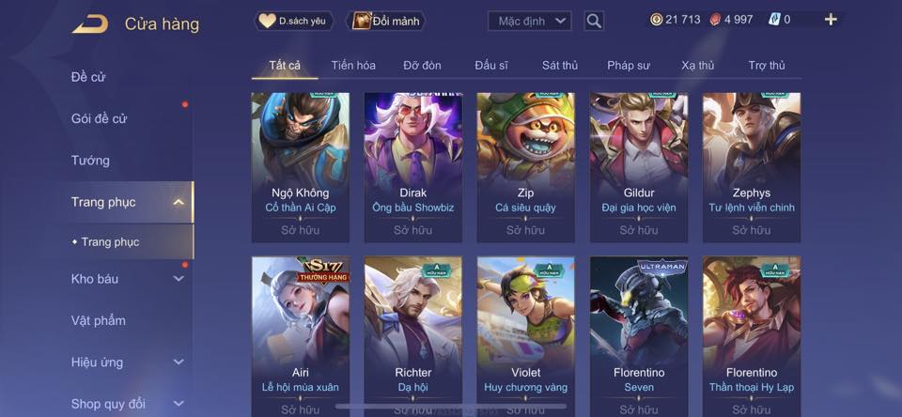Tap the plus icon to add currency
This screenshot has width=902, height=417.
click(x=831, y=20)
